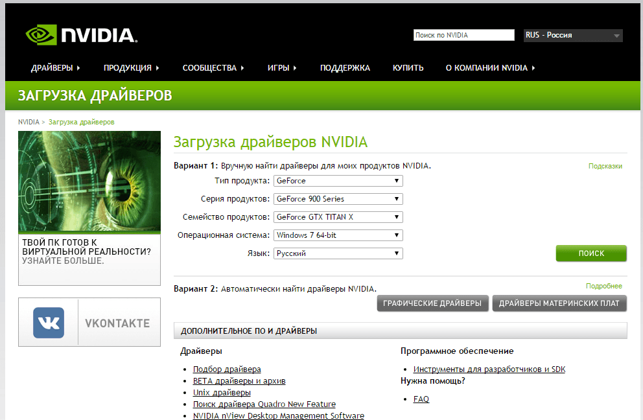Click the Подсказки link
This screenshot has width=643, height=420.
(605, 166)
